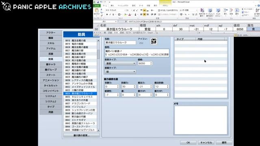Open the スキル database tab

point(51,43)
